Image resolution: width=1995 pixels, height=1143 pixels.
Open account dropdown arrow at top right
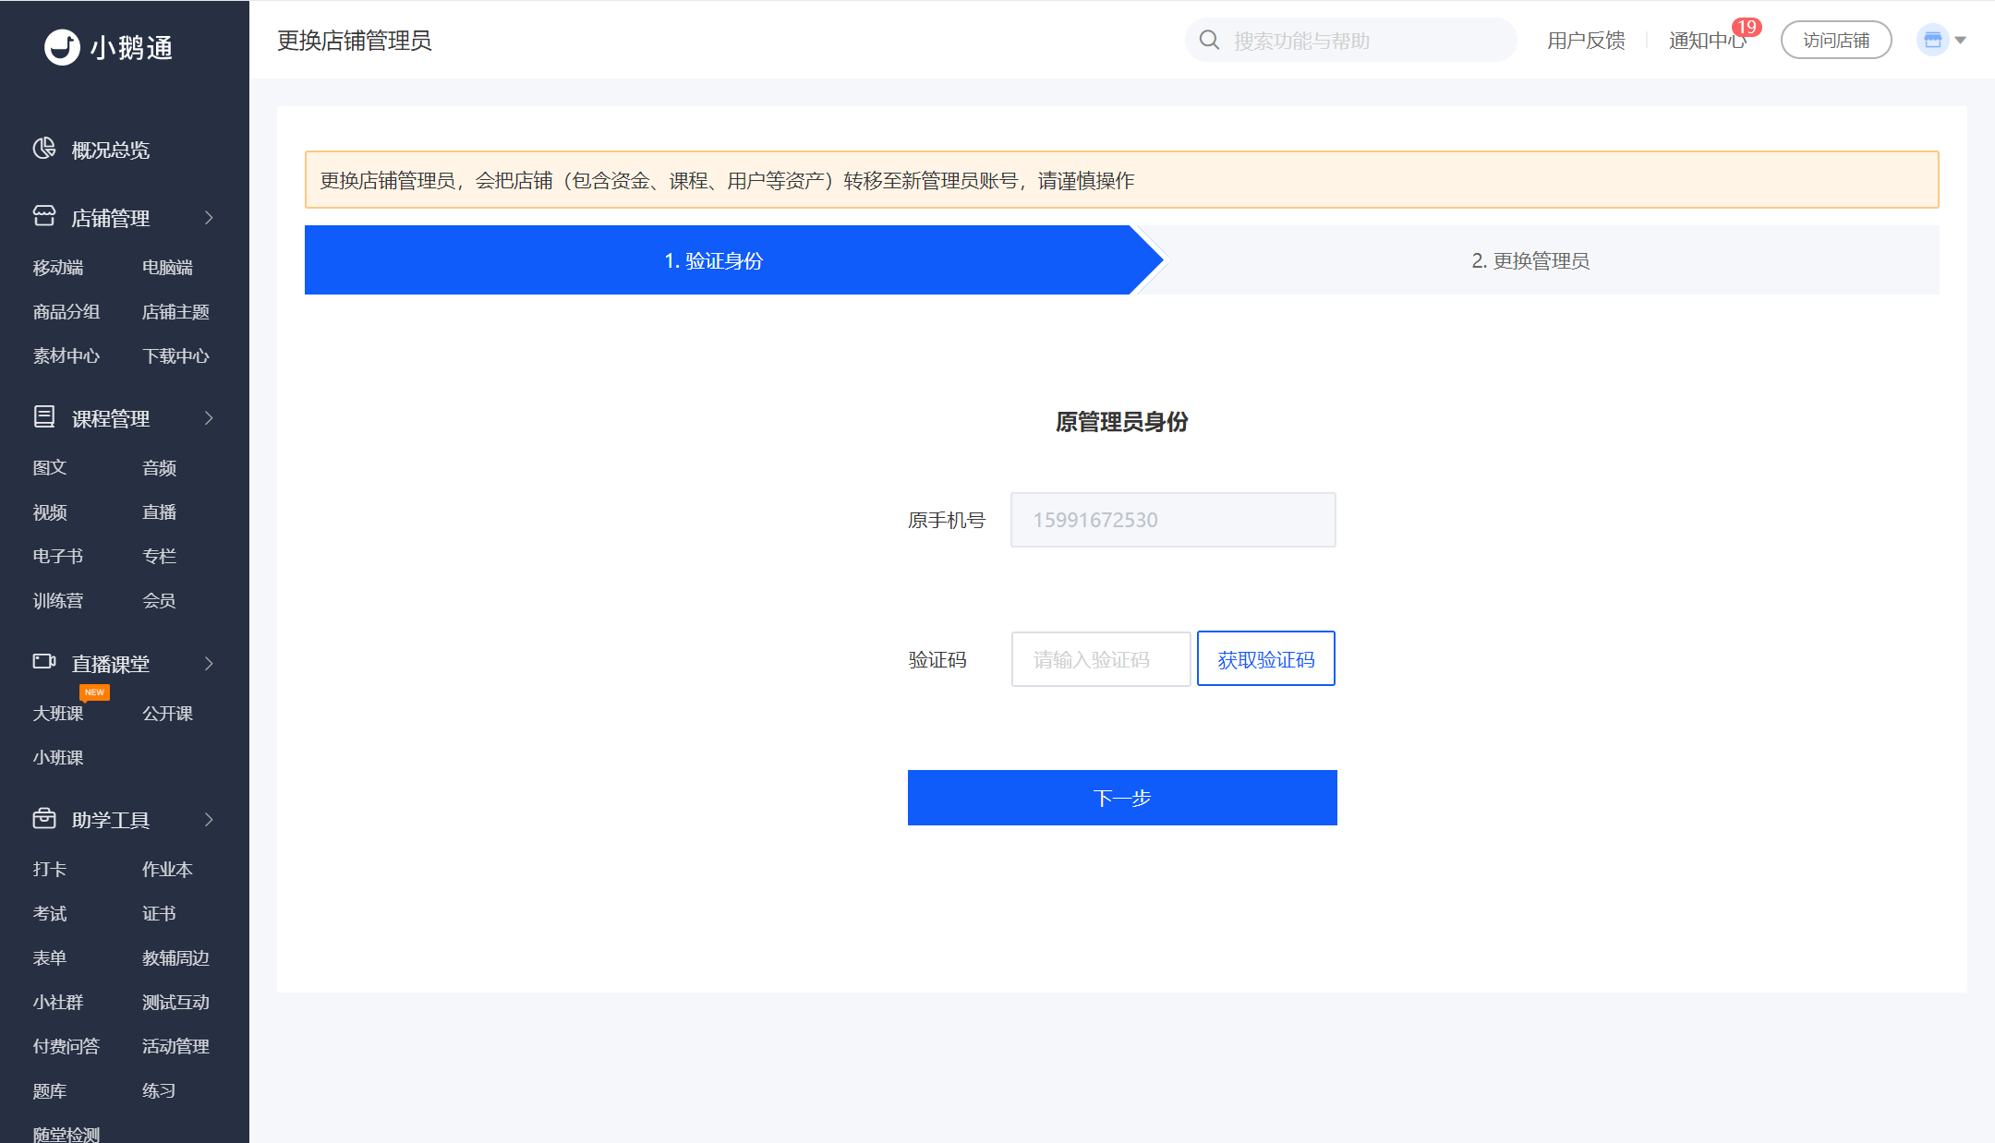(x=1961, y=40)
